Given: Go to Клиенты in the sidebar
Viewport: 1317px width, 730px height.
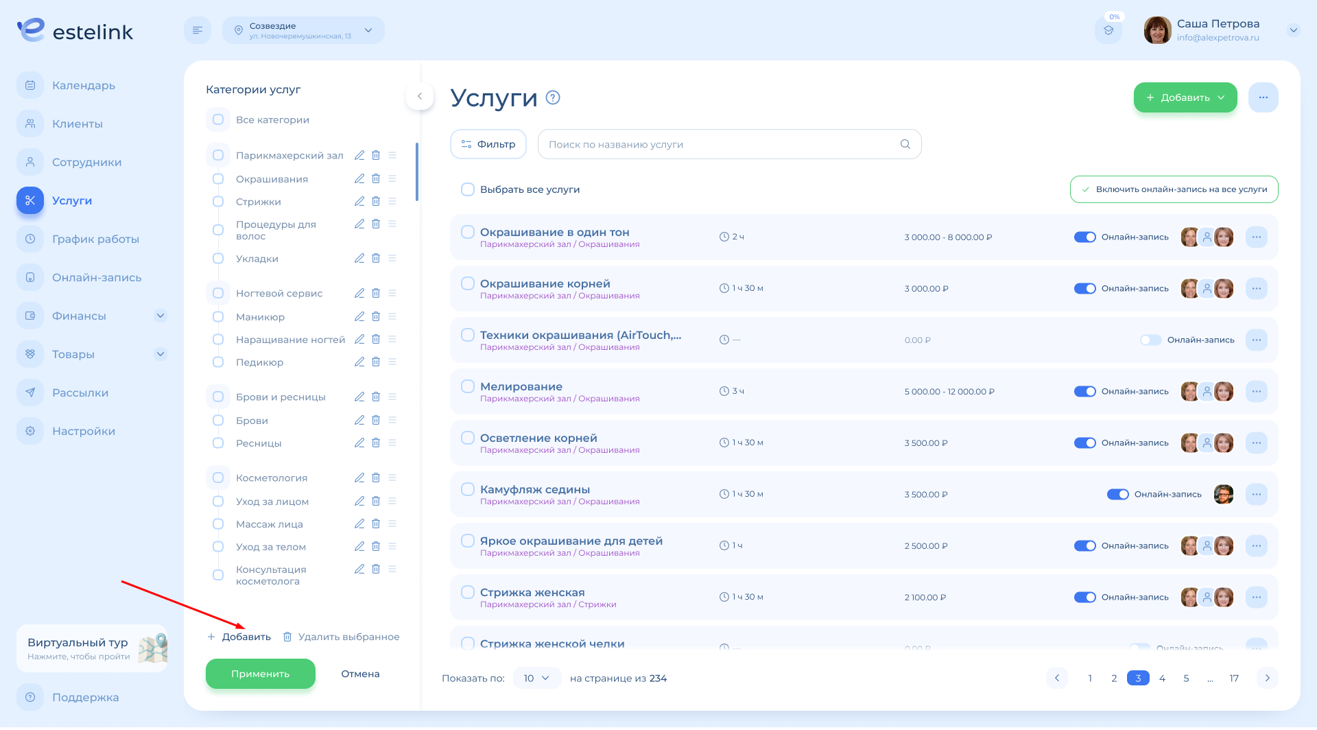Looking at the screenshot, I should (78, 123).
